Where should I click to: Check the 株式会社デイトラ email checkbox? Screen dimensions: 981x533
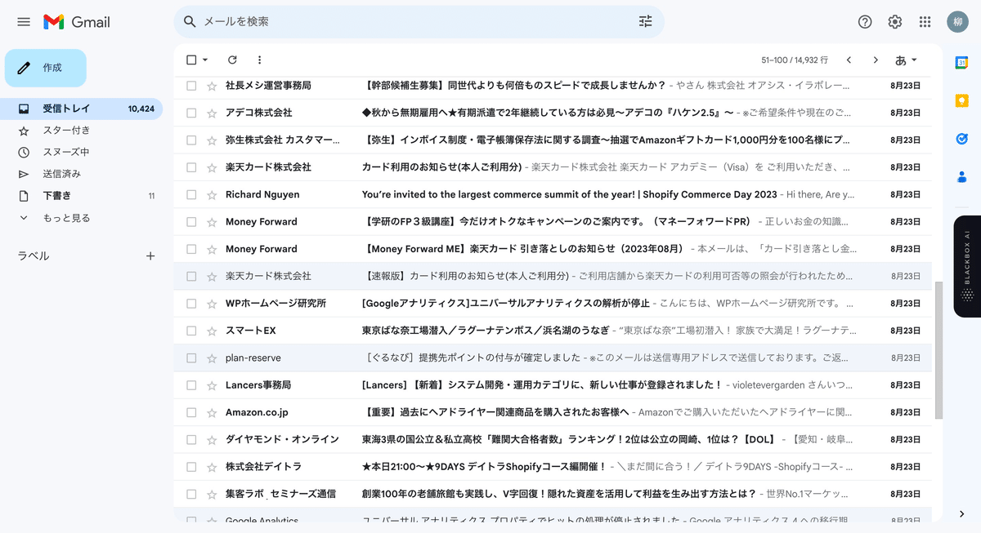191,466
